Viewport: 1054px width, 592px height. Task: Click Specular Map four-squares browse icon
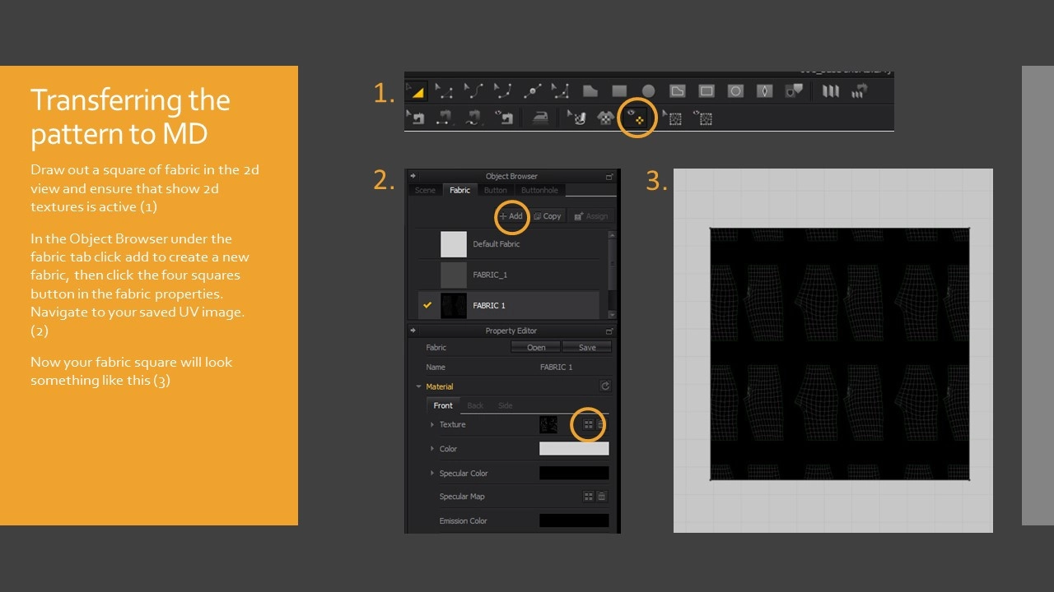[588, 497]
